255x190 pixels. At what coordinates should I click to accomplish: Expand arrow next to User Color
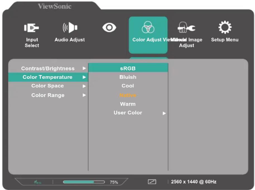[164, 113]
